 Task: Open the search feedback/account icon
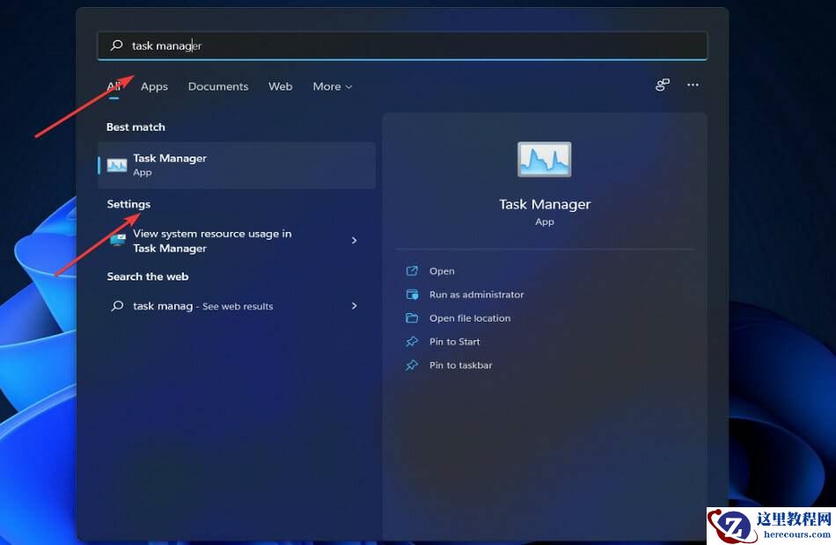[x=662, y=84]
